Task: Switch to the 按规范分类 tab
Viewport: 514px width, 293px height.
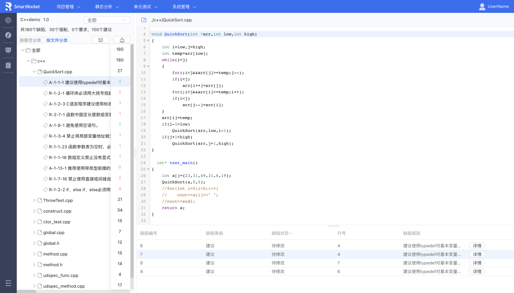Action: 30,40
